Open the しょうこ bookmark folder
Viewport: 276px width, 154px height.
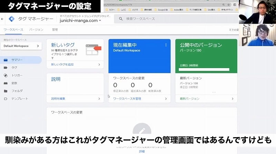122,10
